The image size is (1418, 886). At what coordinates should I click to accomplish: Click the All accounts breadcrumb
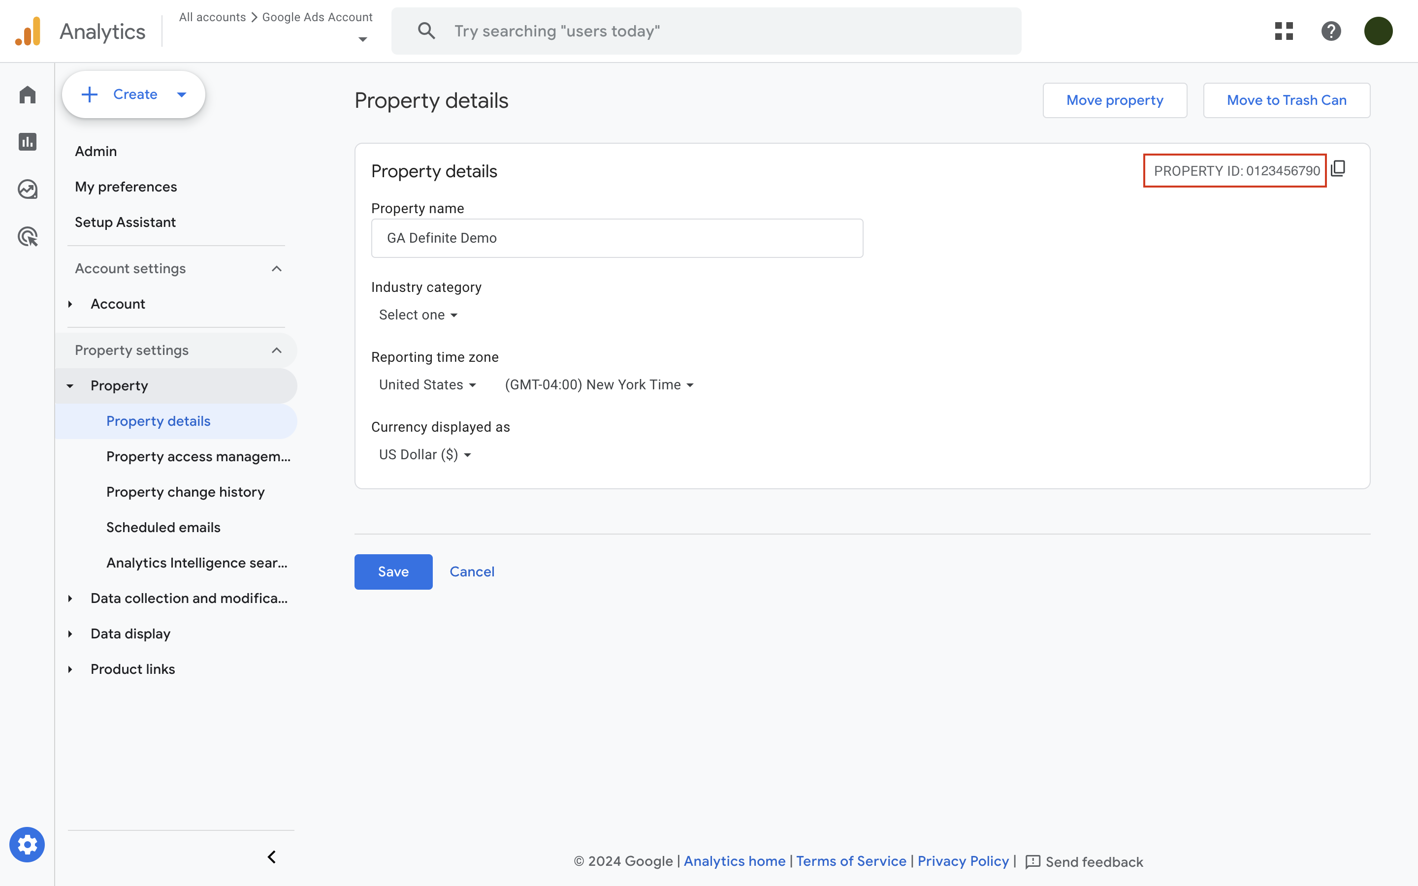pos(212,17)
